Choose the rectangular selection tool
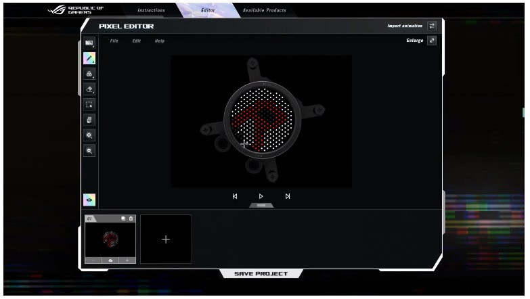The height and width of the screenshot is (299, 530). [x=89, y=105]
